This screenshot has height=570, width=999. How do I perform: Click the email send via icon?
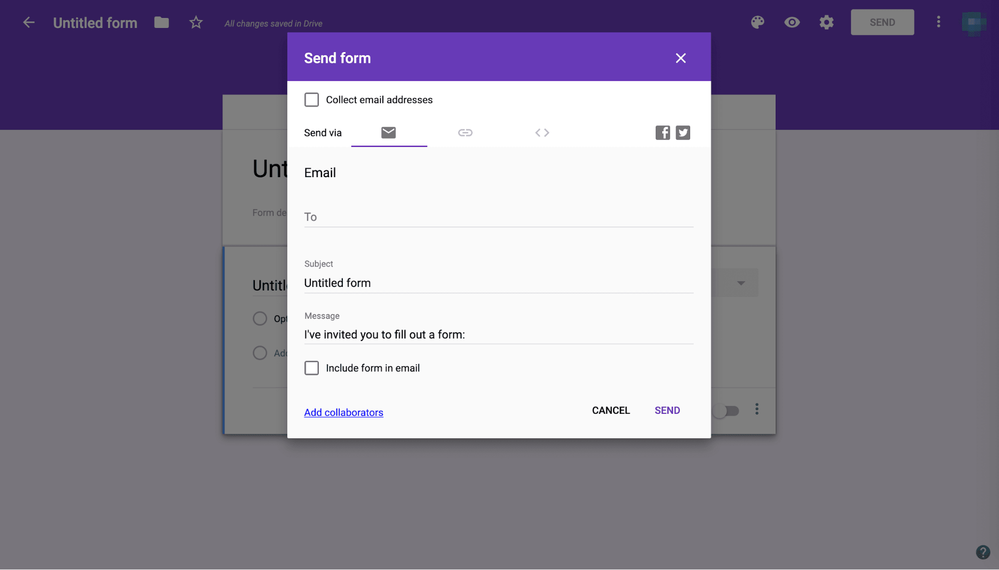[388, 132]
